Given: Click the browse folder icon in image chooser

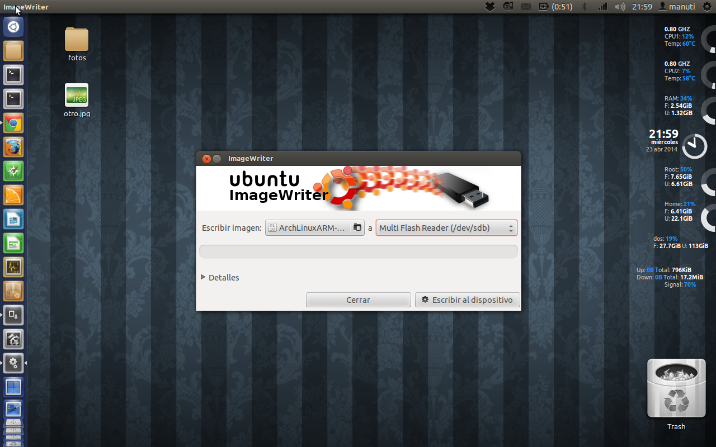Looking at the screenshot, I should tap(357, 228).
